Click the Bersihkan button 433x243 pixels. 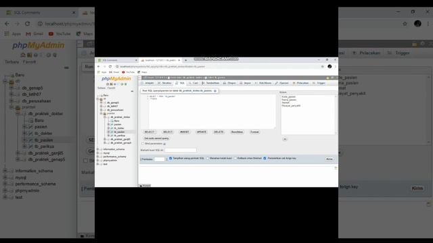coord(237,132)
